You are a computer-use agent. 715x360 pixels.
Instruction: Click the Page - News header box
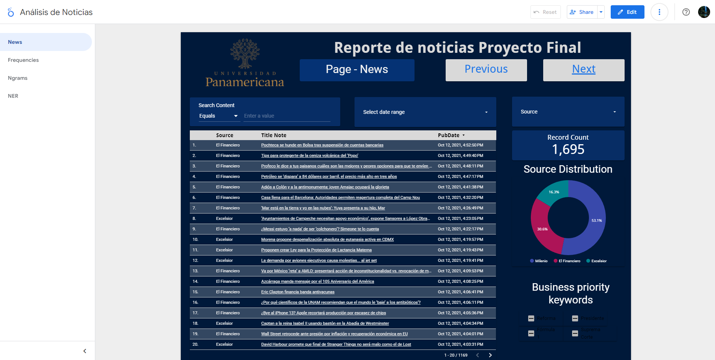pyautogui.click(x=357, y=70)
